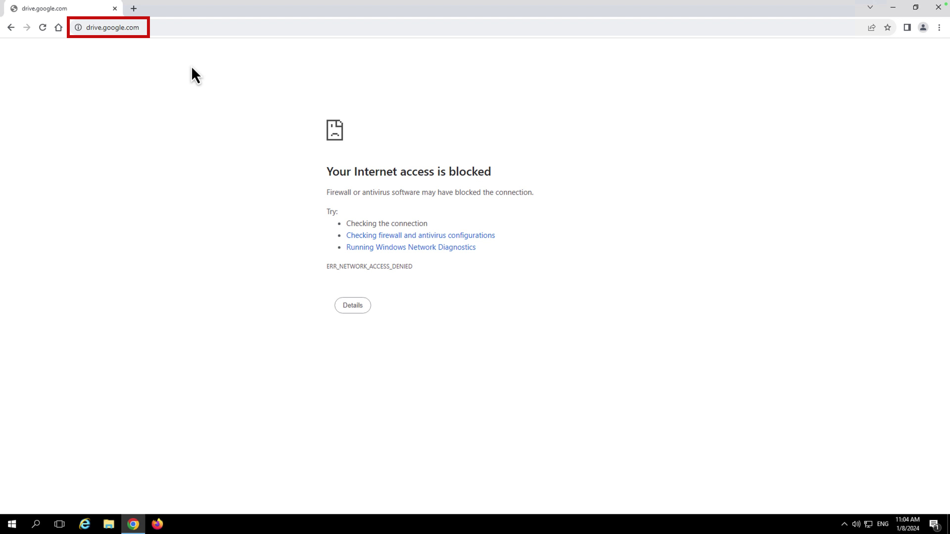Restore down the Chrome window
The image size is (950, 534).
[916, 7]
